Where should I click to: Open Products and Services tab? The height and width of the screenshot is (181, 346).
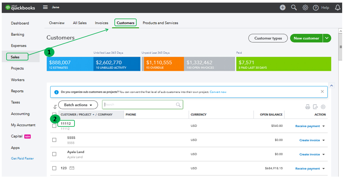[x=160, y=23]
